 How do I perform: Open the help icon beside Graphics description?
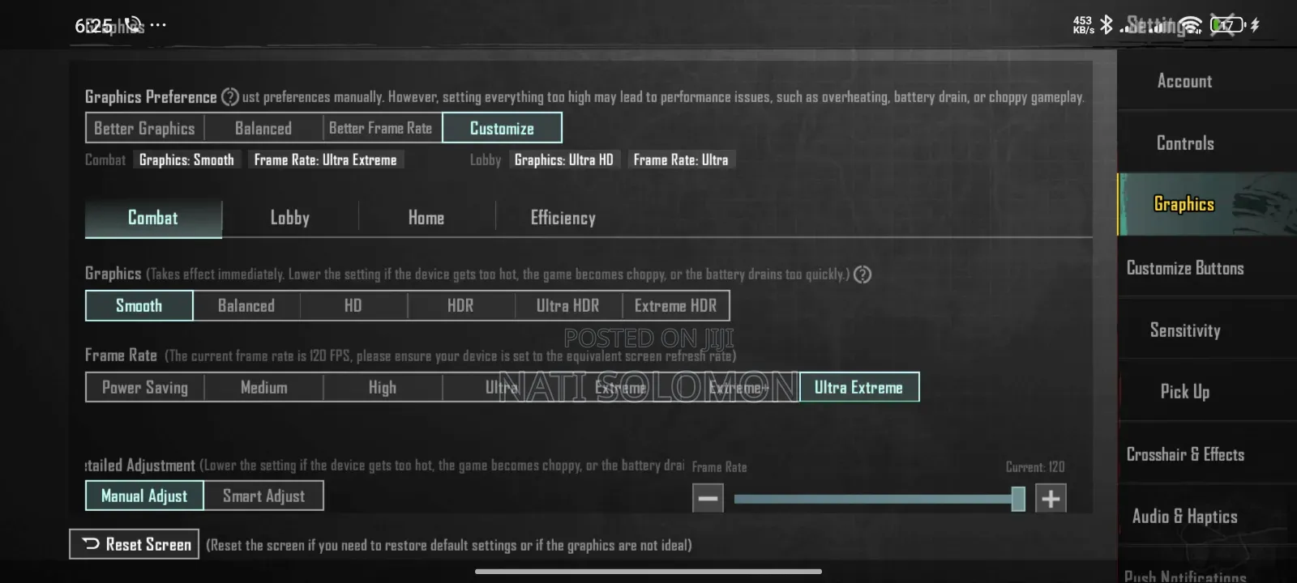coord(863,274)
